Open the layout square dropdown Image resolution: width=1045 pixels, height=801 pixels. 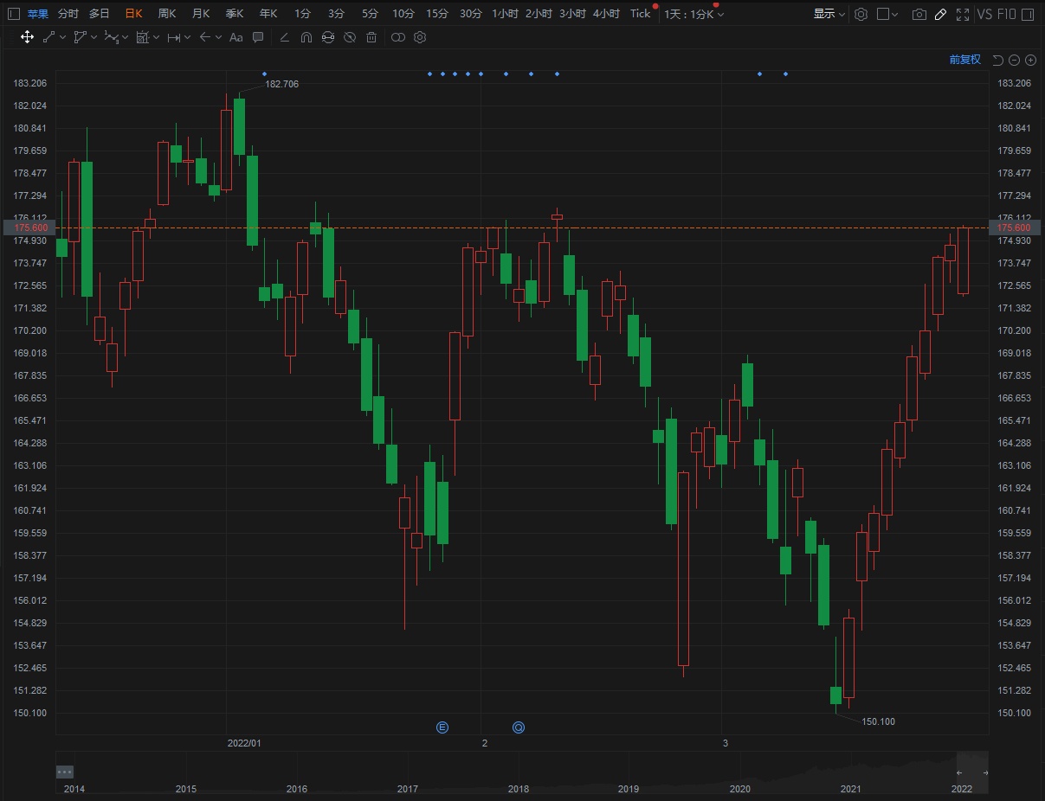coord(887,14)
